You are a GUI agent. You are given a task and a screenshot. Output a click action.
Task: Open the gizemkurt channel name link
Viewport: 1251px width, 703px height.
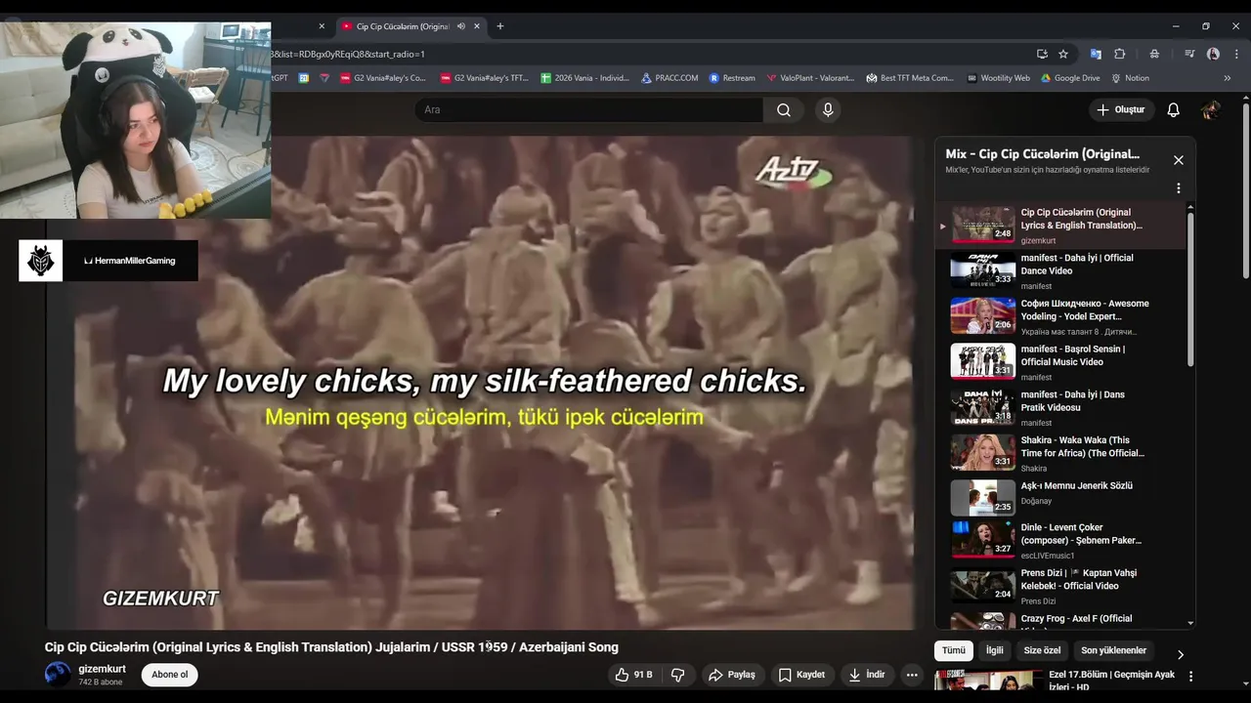click(x=102, y=669)
